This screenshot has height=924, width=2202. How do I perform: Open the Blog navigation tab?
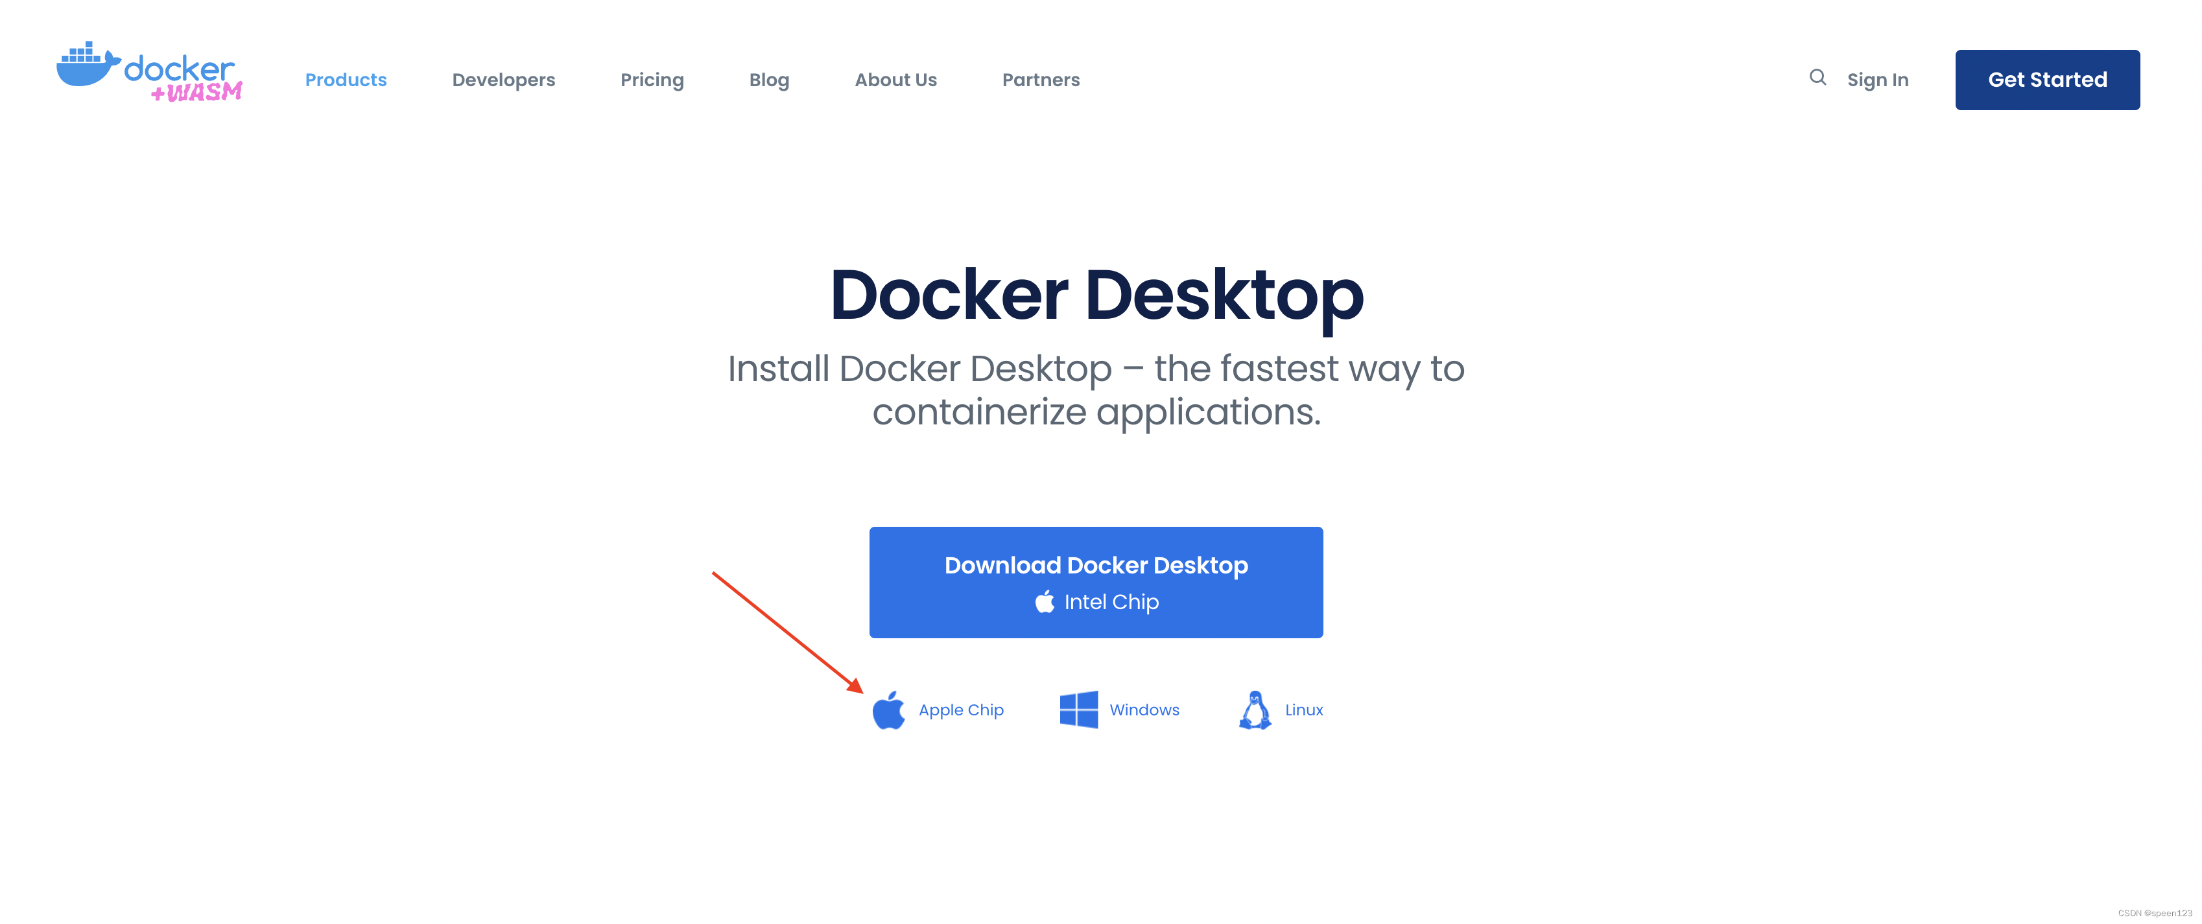768,78
